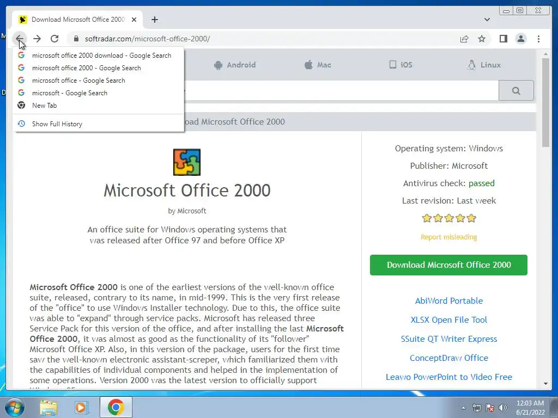Click the 'Microsoft Office 2000' page heading
This screenshot has width=558, height=418.
click(187, 190)
